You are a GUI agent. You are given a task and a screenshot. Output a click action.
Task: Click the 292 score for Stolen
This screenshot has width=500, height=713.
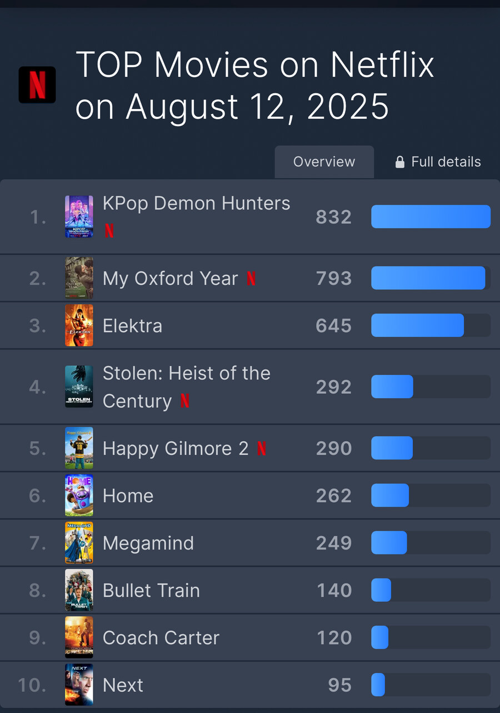[x=334, y=387]
